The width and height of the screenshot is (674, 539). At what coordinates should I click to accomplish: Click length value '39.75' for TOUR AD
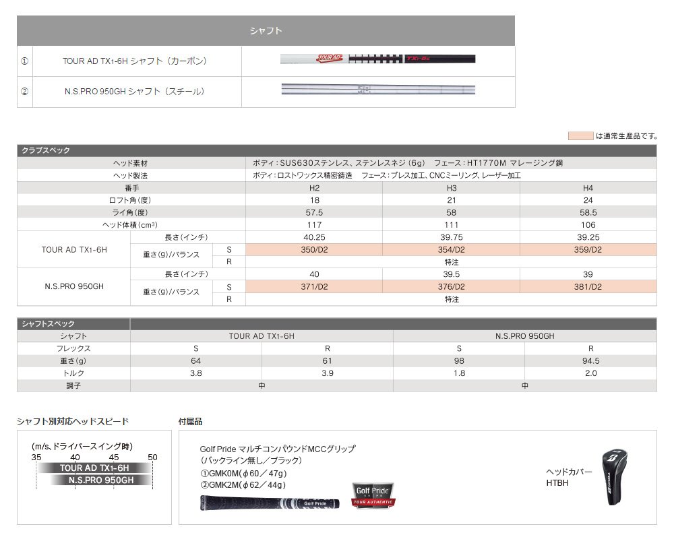[x=452, y=237]
